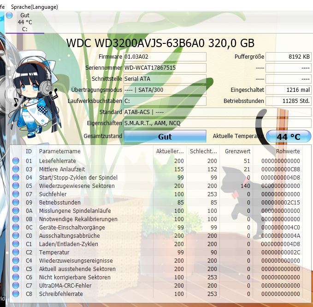Image resolution: width=313 pixels, height=307 pixels.
Task: Click status orb of Suchfehler row
Action: (16, 194)
